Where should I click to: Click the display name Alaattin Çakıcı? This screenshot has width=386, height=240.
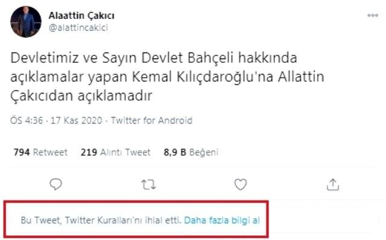pos(81,16)
